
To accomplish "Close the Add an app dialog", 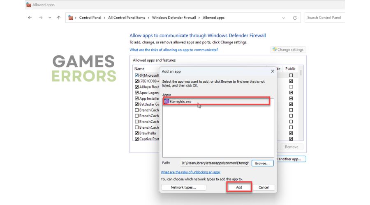I will coord(272,71).
